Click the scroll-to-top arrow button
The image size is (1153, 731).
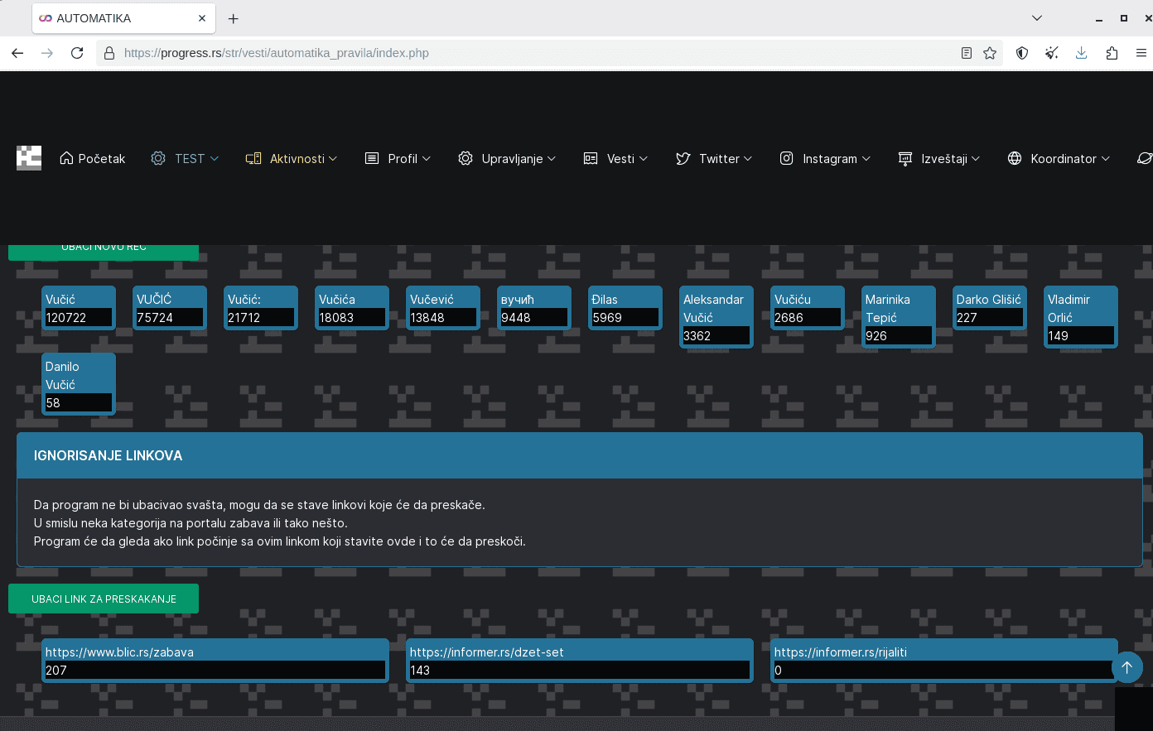(1126, 666)
